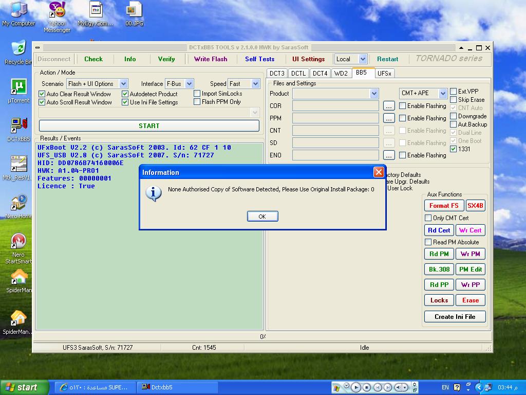Select the BB5 tab
The image size is (526, 395).
click(363, 73)
